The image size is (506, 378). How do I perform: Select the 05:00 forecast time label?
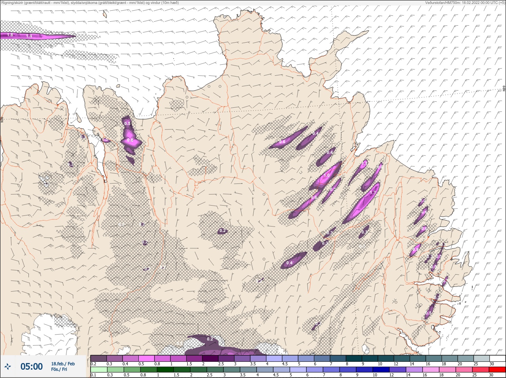tap(32, 367)
